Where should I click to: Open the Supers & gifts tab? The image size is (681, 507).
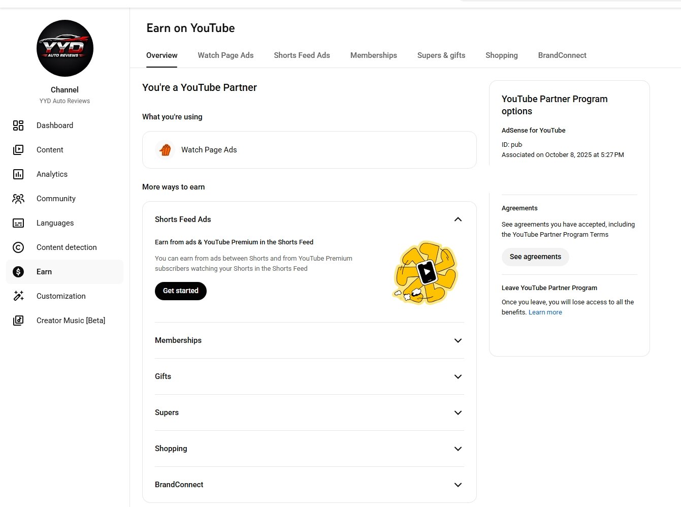[441, 55]
